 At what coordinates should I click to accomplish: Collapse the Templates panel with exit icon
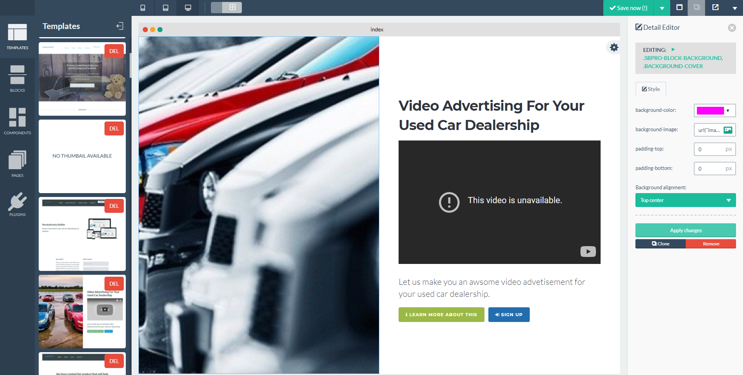120,26
